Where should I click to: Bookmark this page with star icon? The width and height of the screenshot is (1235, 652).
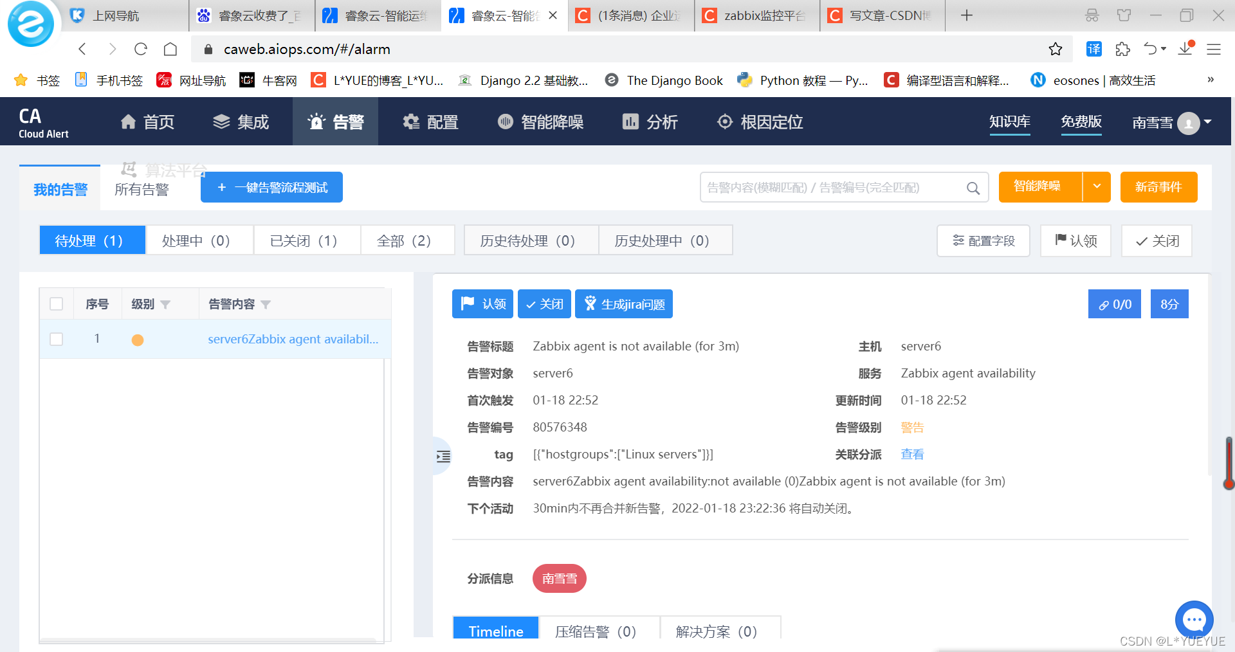tap(1056, 49)
